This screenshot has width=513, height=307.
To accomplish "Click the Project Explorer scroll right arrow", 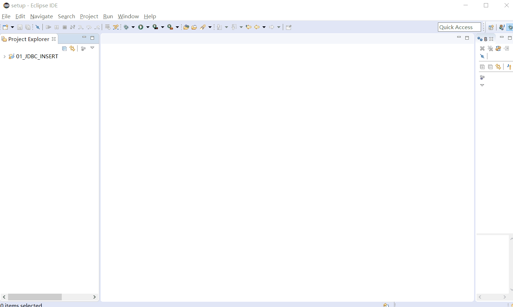I will (x=94, y=297).
